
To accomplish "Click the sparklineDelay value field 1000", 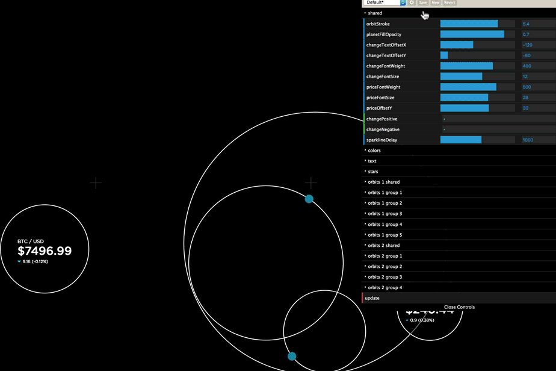I will point(539,140).
